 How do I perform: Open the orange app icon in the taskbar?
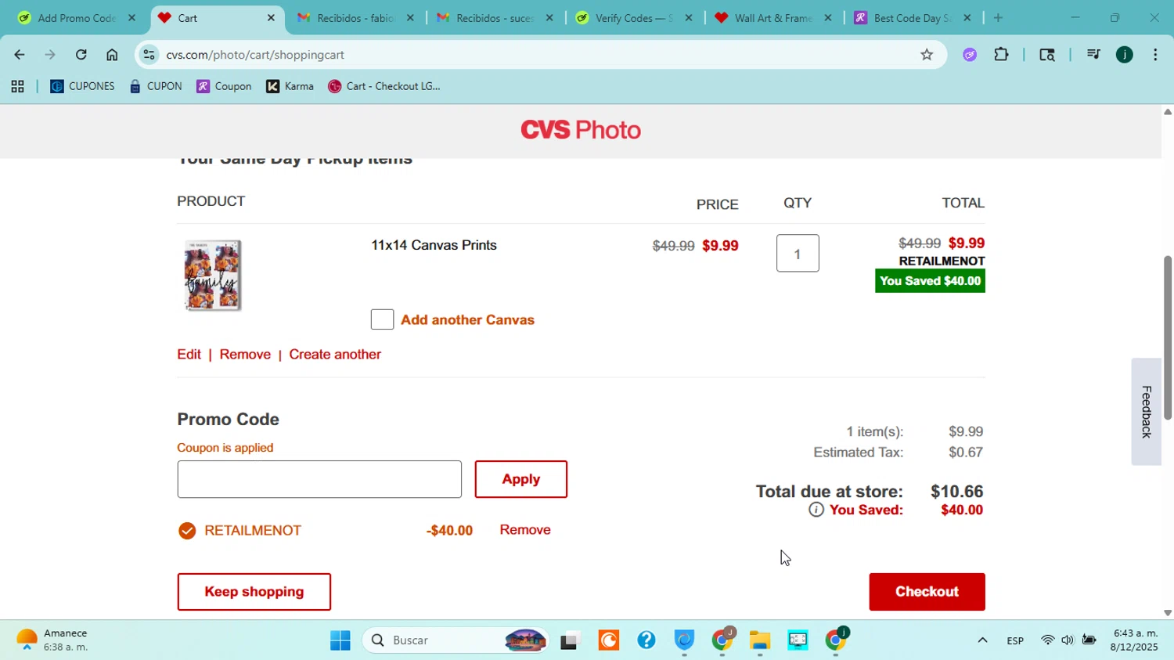coord(608,640)
